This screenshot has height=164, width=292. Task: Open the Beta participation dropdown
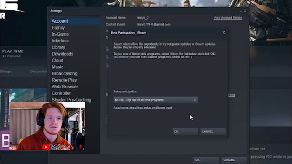point(156,100)
